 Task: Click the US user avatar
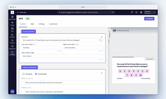point(12,91)
